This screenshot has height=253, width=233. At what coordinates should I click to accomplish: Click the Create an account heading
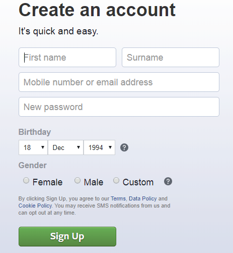[x=97, y=10]
